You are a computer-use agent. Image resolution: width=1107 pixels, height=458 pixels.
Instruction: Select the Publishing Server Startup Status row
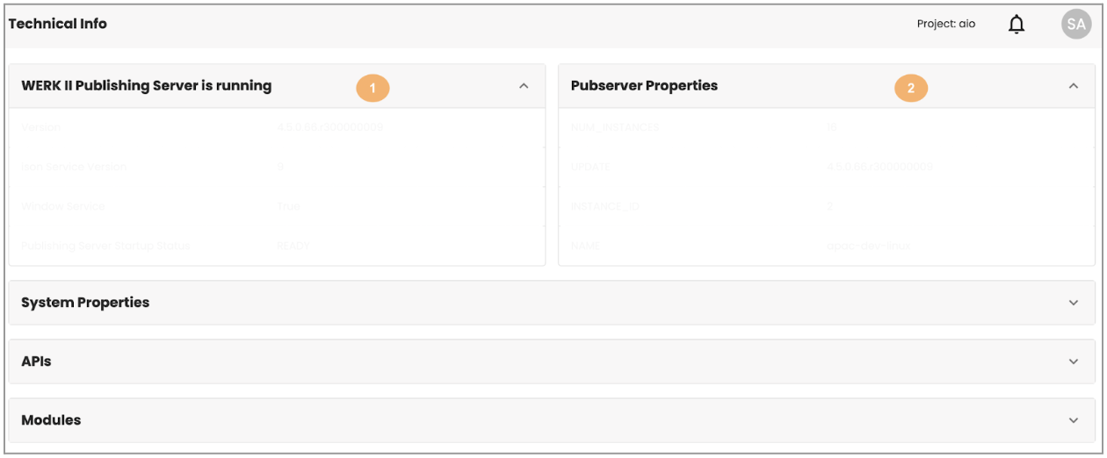pos(105,246)
